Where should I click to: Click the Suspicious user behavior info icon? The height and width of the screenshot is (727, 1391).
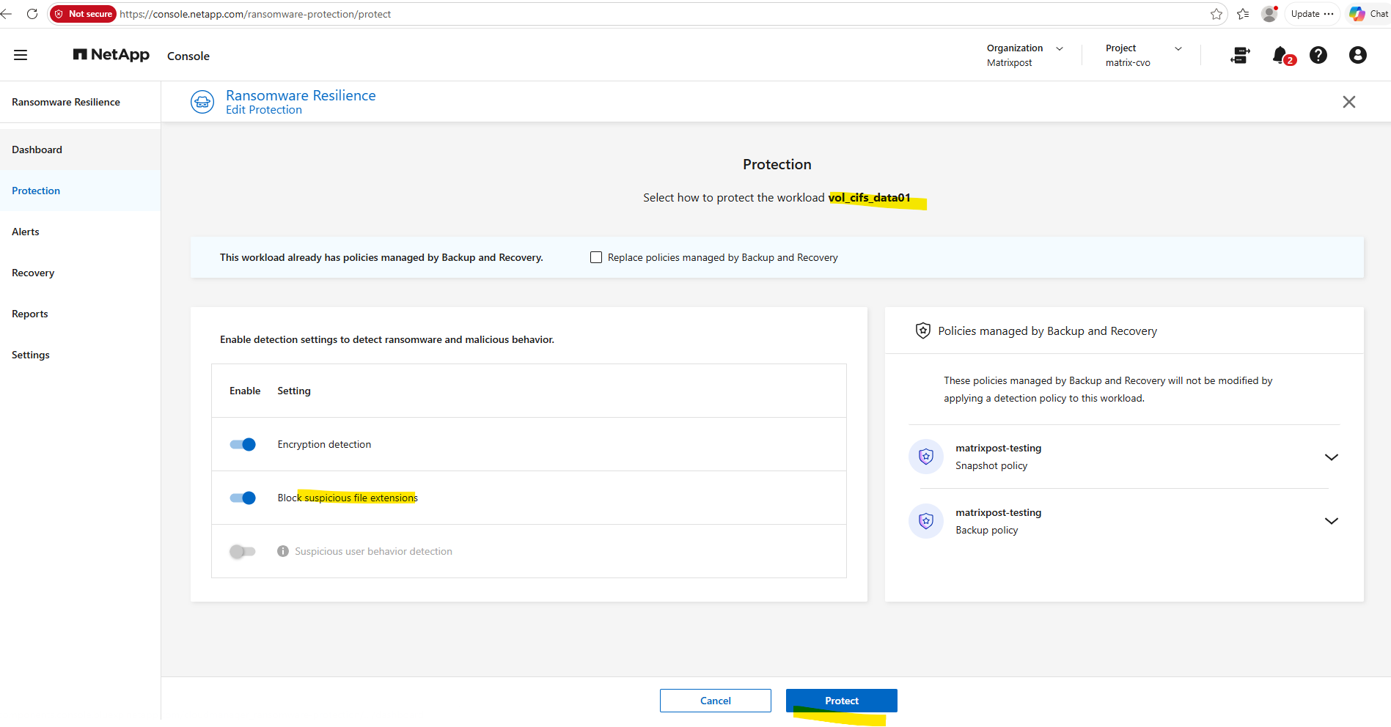pos(283,551)
